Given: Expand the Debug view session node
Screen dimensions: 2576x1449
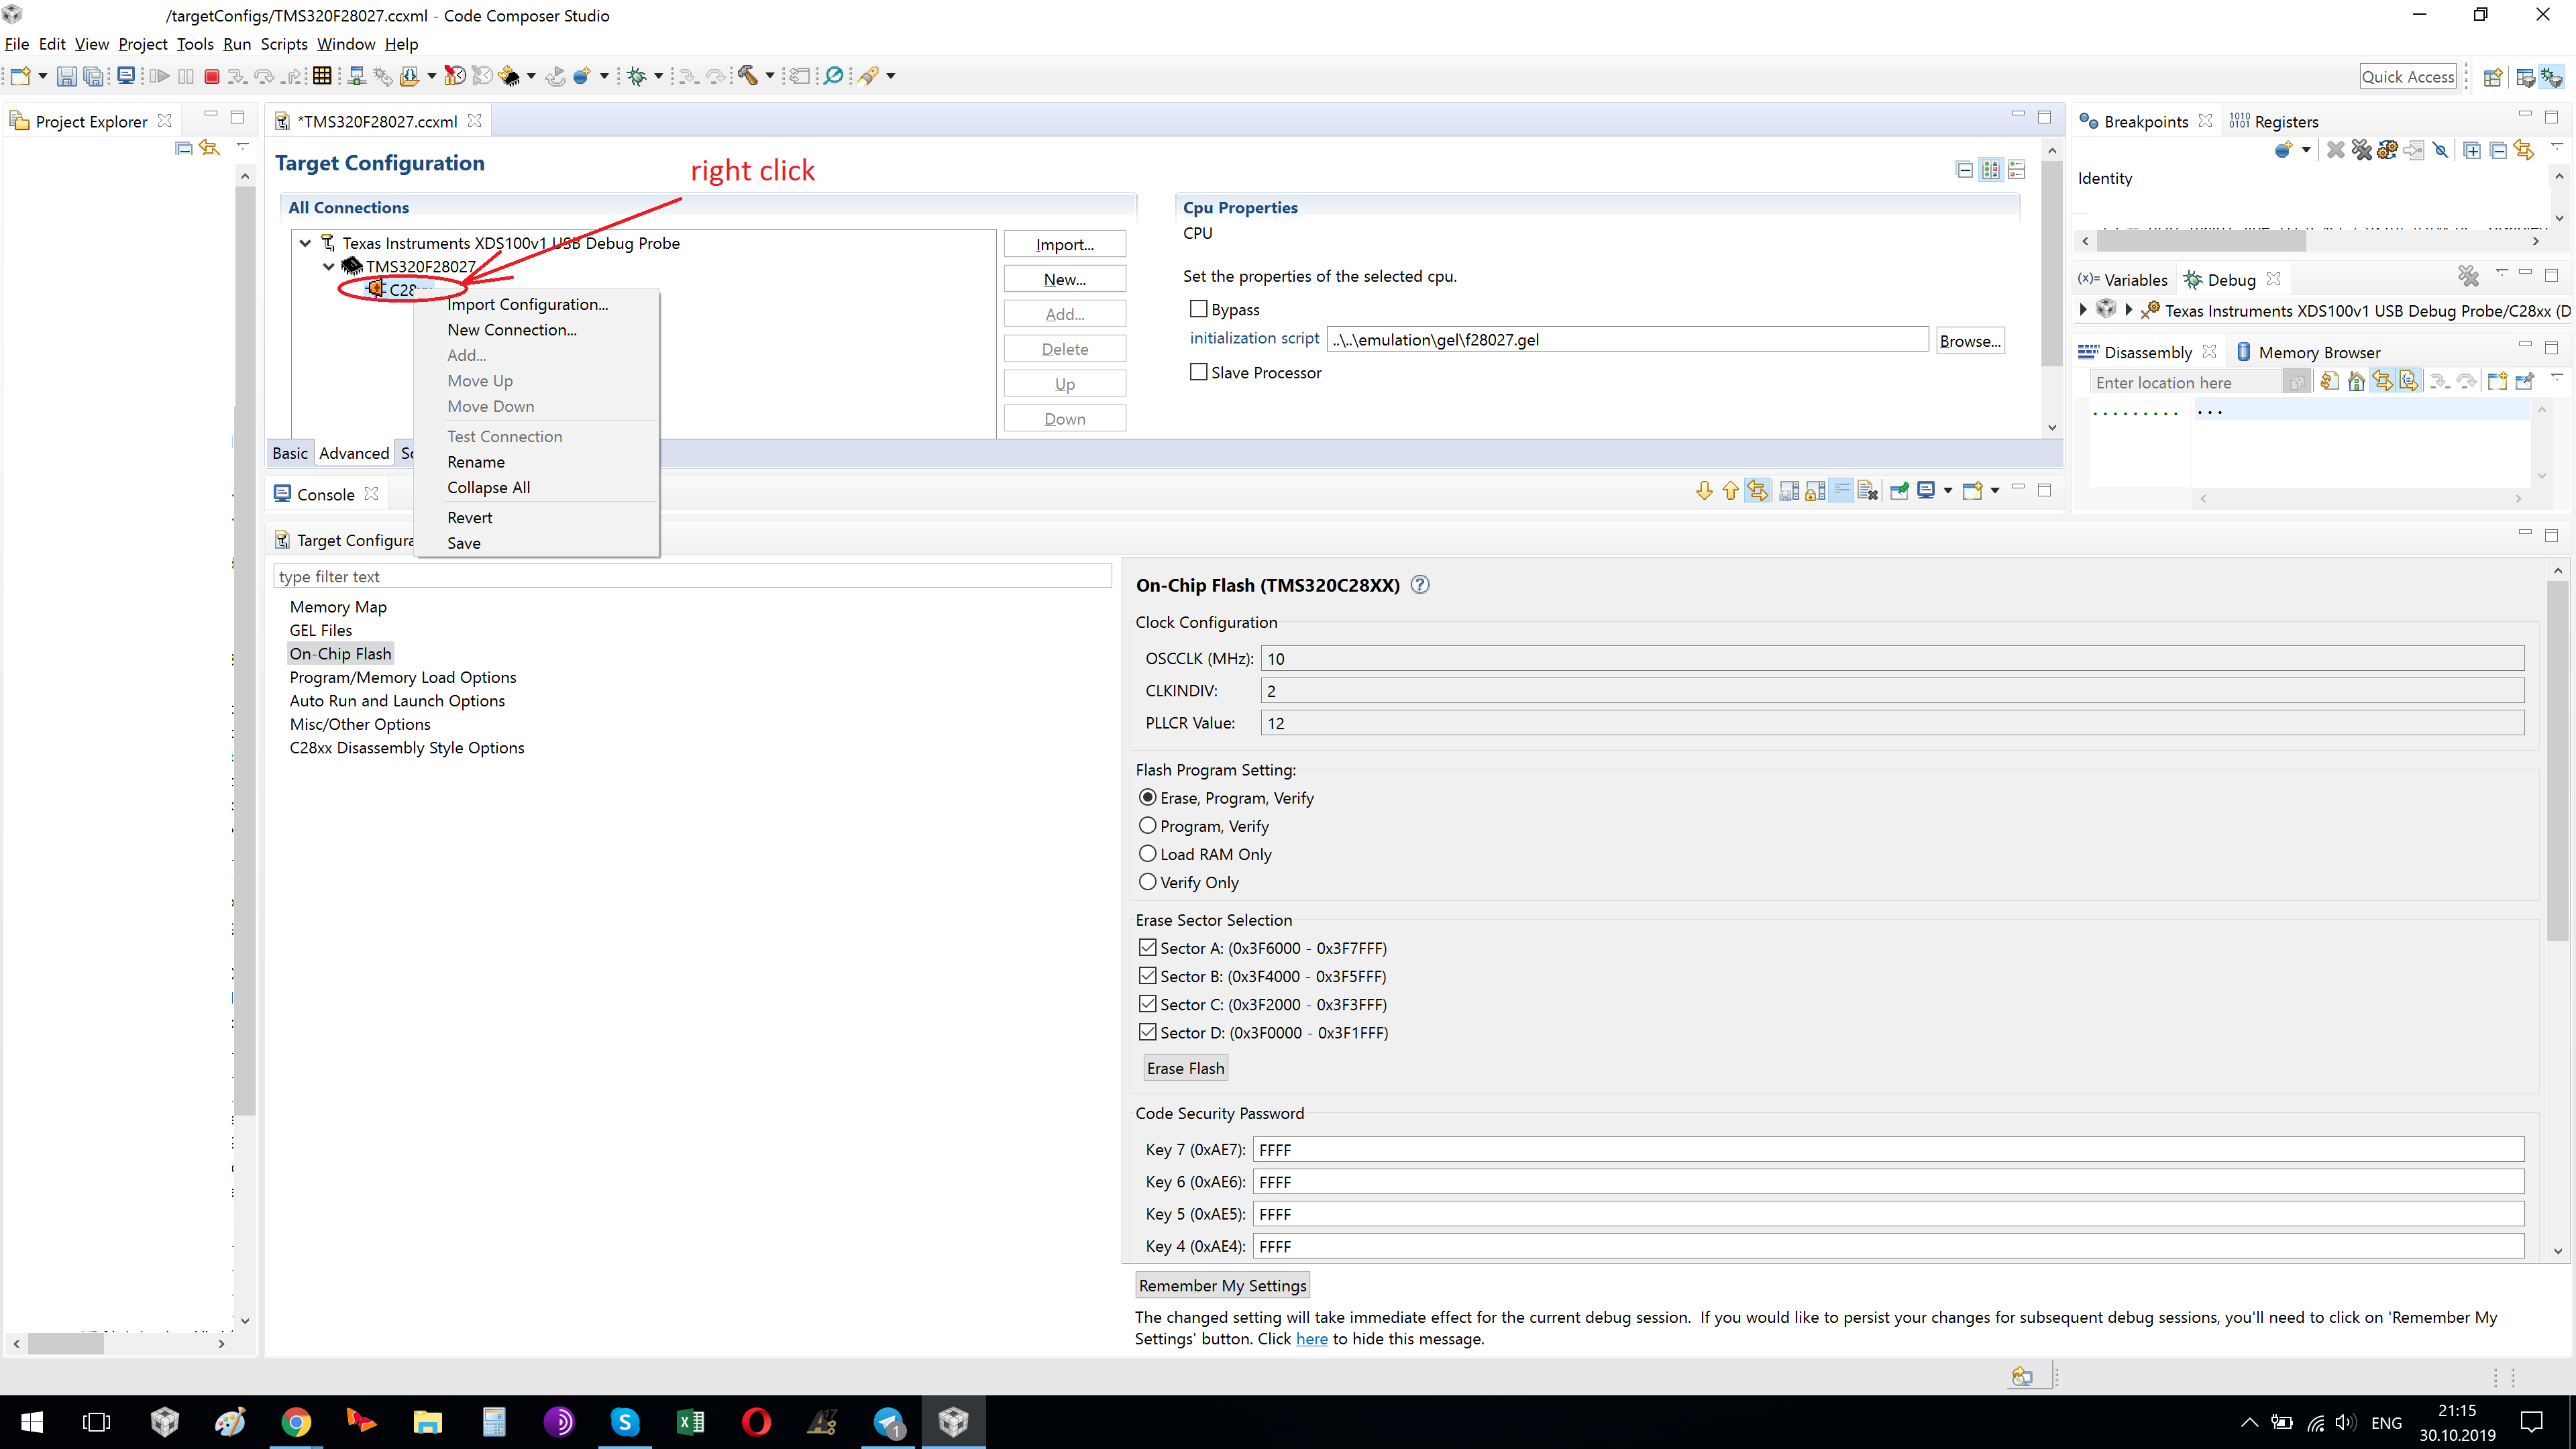Looking at the screenshot, I should [2083, 310].
